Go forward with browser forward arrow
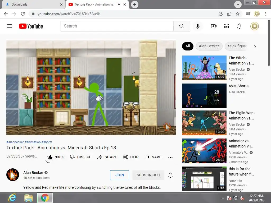 [x=14, y=14]
